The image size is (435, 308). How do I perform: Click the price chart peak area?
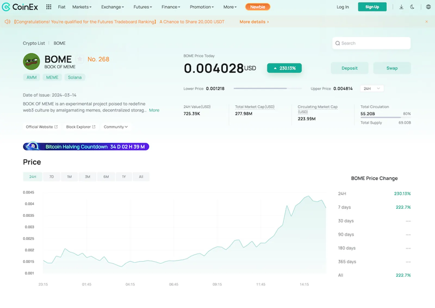[x=309, y=196]
